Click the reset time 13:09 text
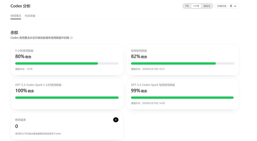This screenshot has height=141, width=257. click(24, 69)
